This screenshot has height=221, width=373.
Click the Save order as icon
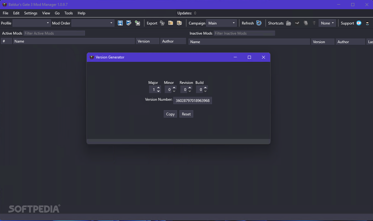coord(129,23)
